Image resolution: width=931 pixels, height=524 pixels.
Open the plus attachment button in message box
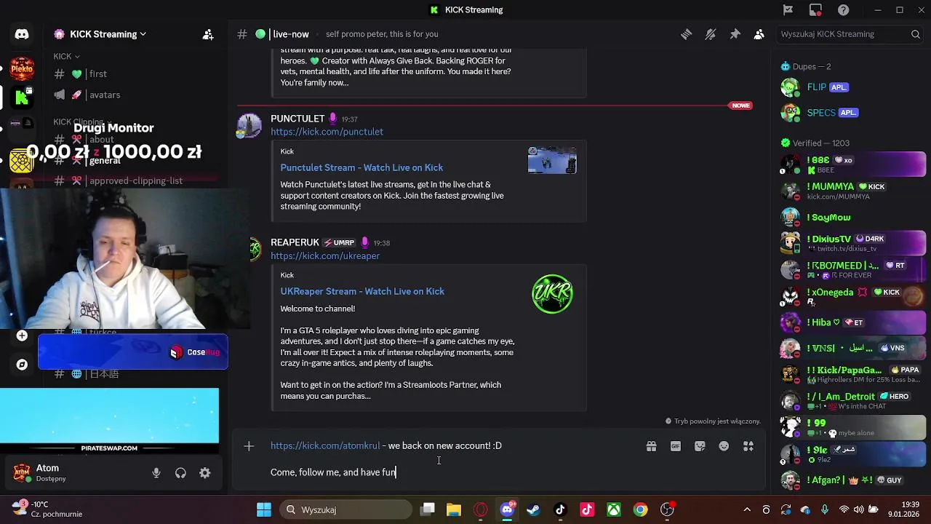tap(249, 446)
